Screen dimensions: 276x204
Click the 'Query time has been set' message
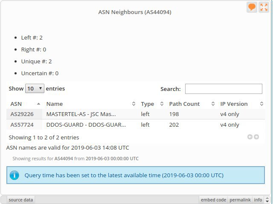[124, 175]
